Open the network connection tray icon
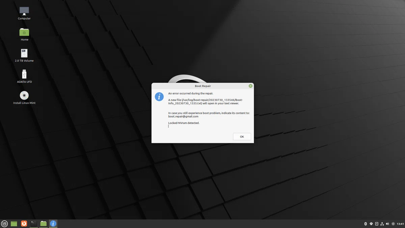 (x=382, y=224)
